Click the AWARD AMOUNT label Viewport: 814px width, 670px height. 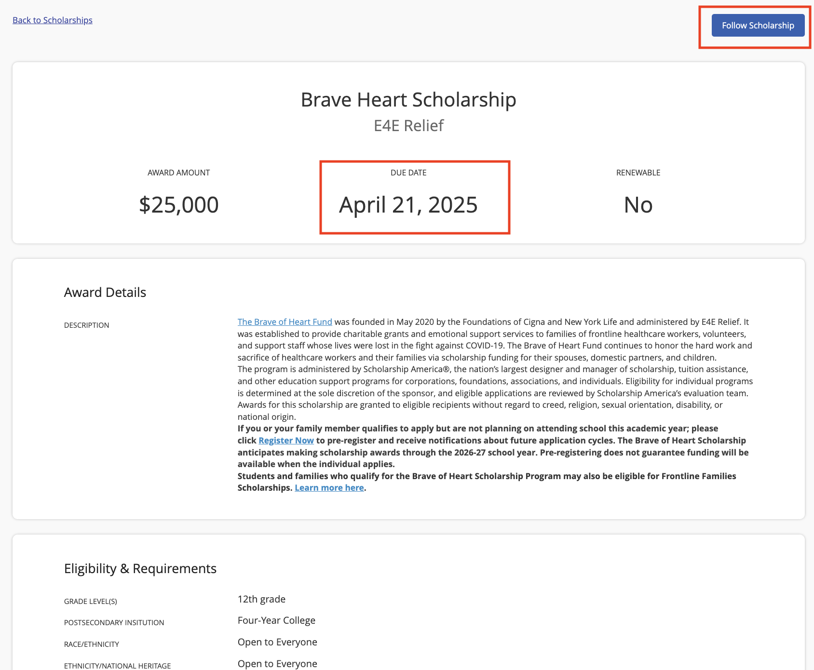point(179,173)
